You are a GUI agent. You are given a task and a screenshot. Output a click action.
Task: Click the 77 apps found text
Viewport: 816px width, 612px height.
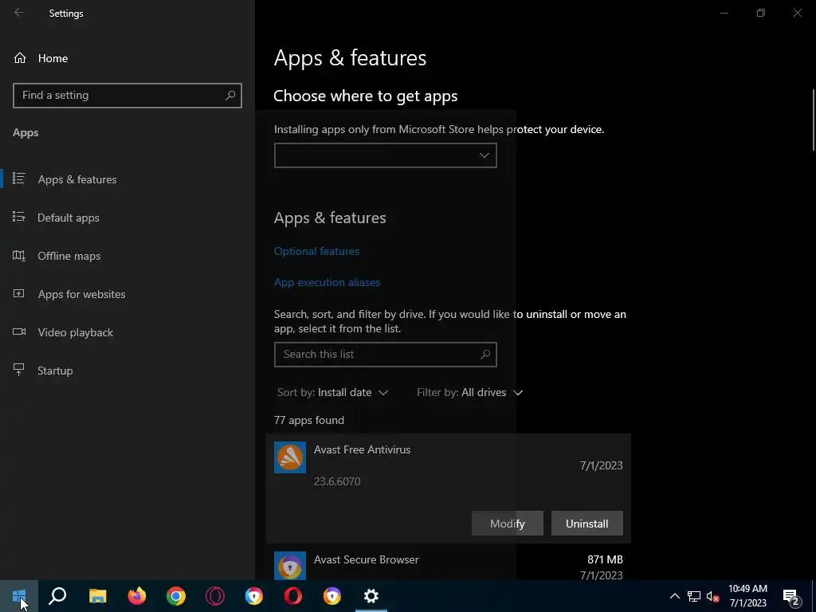[309, 420]
